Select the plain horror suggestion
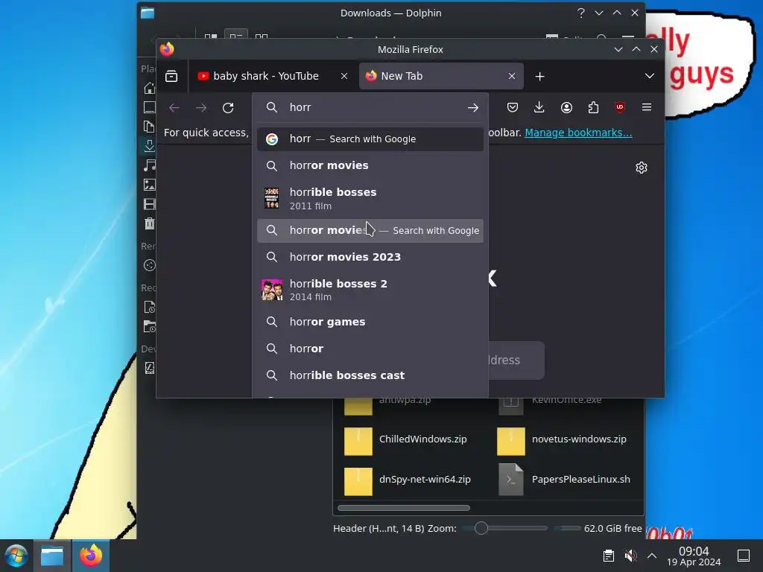This screenshot has width=763, height=572. (x=370, y=349)
